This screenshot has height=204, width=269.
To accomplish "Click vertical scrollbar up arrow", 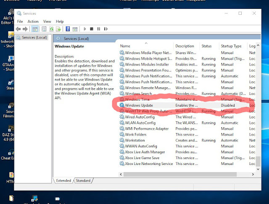I will [x=258, y=45].
